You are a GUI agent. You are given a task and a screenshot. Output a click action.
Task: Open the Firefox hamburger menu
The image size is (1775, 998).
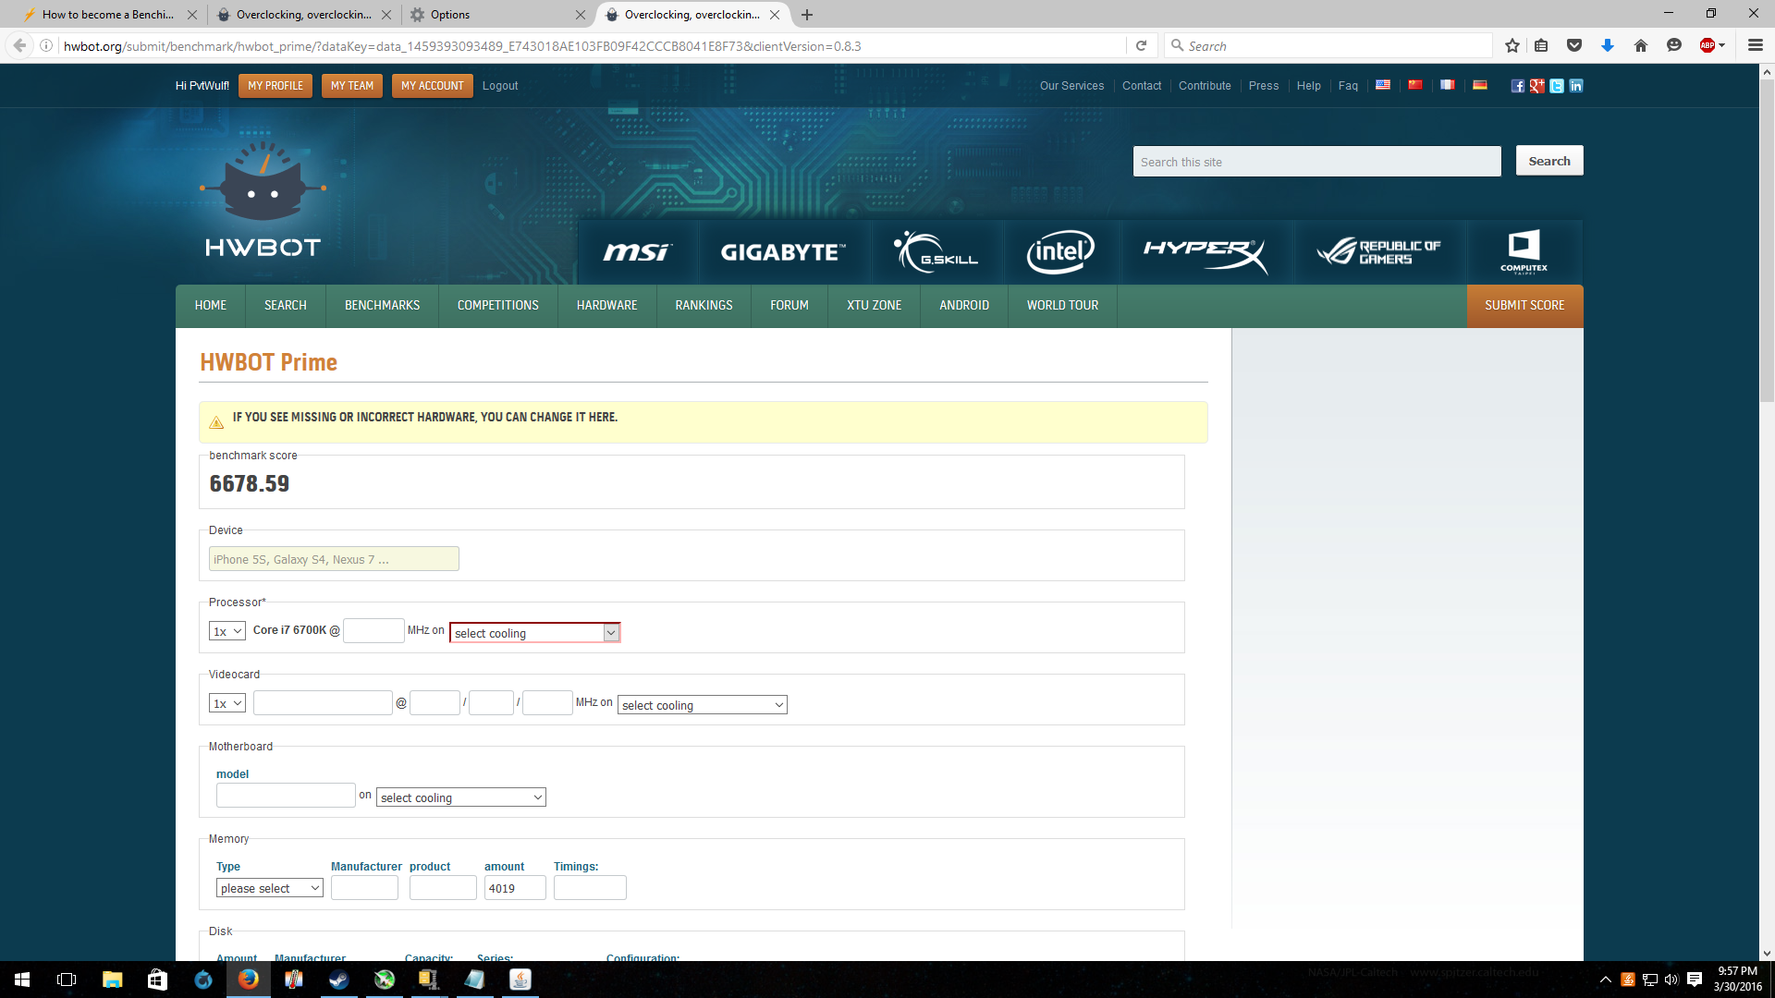1756,45
